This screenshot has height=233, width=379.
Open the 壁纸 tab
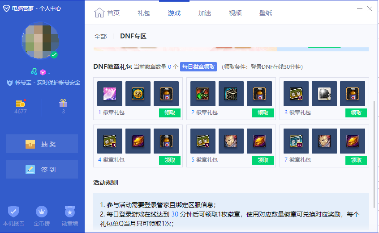pyautogui.click(x=266, y=13)
